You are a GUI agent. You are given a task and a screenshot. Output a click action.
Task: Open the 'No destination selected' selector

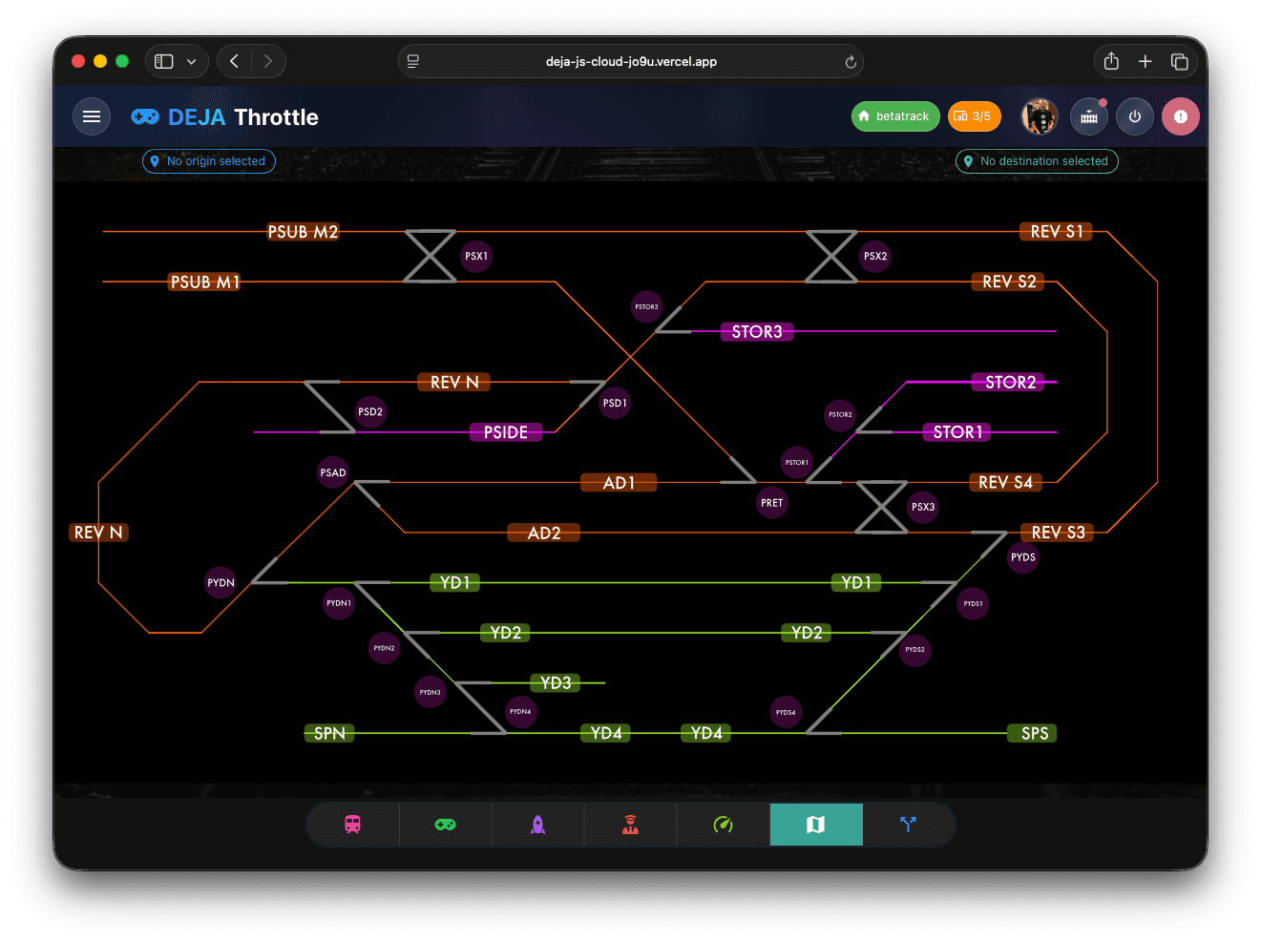pyautogui.click(x=1037, y=160)
